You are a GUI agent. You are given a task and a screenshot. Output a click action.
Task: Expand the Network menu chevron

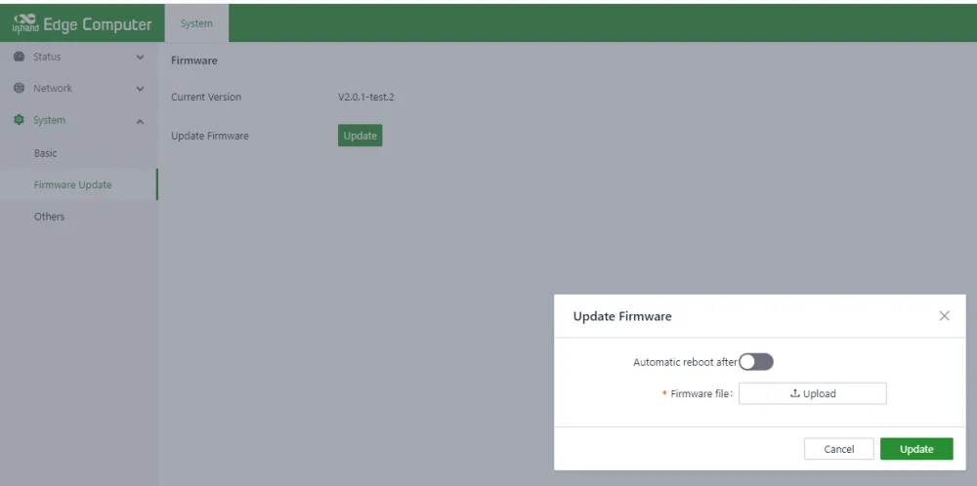[x=140, y=89]
